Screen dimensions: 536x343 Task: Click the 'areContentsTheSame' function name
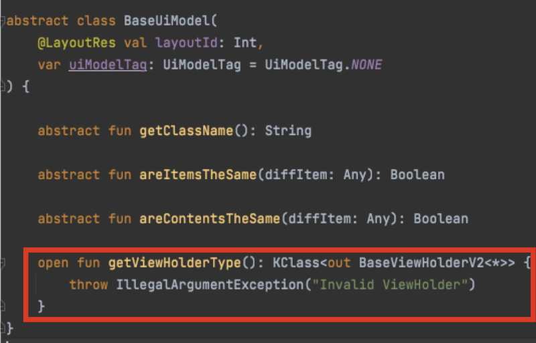(x=210, y=219)
